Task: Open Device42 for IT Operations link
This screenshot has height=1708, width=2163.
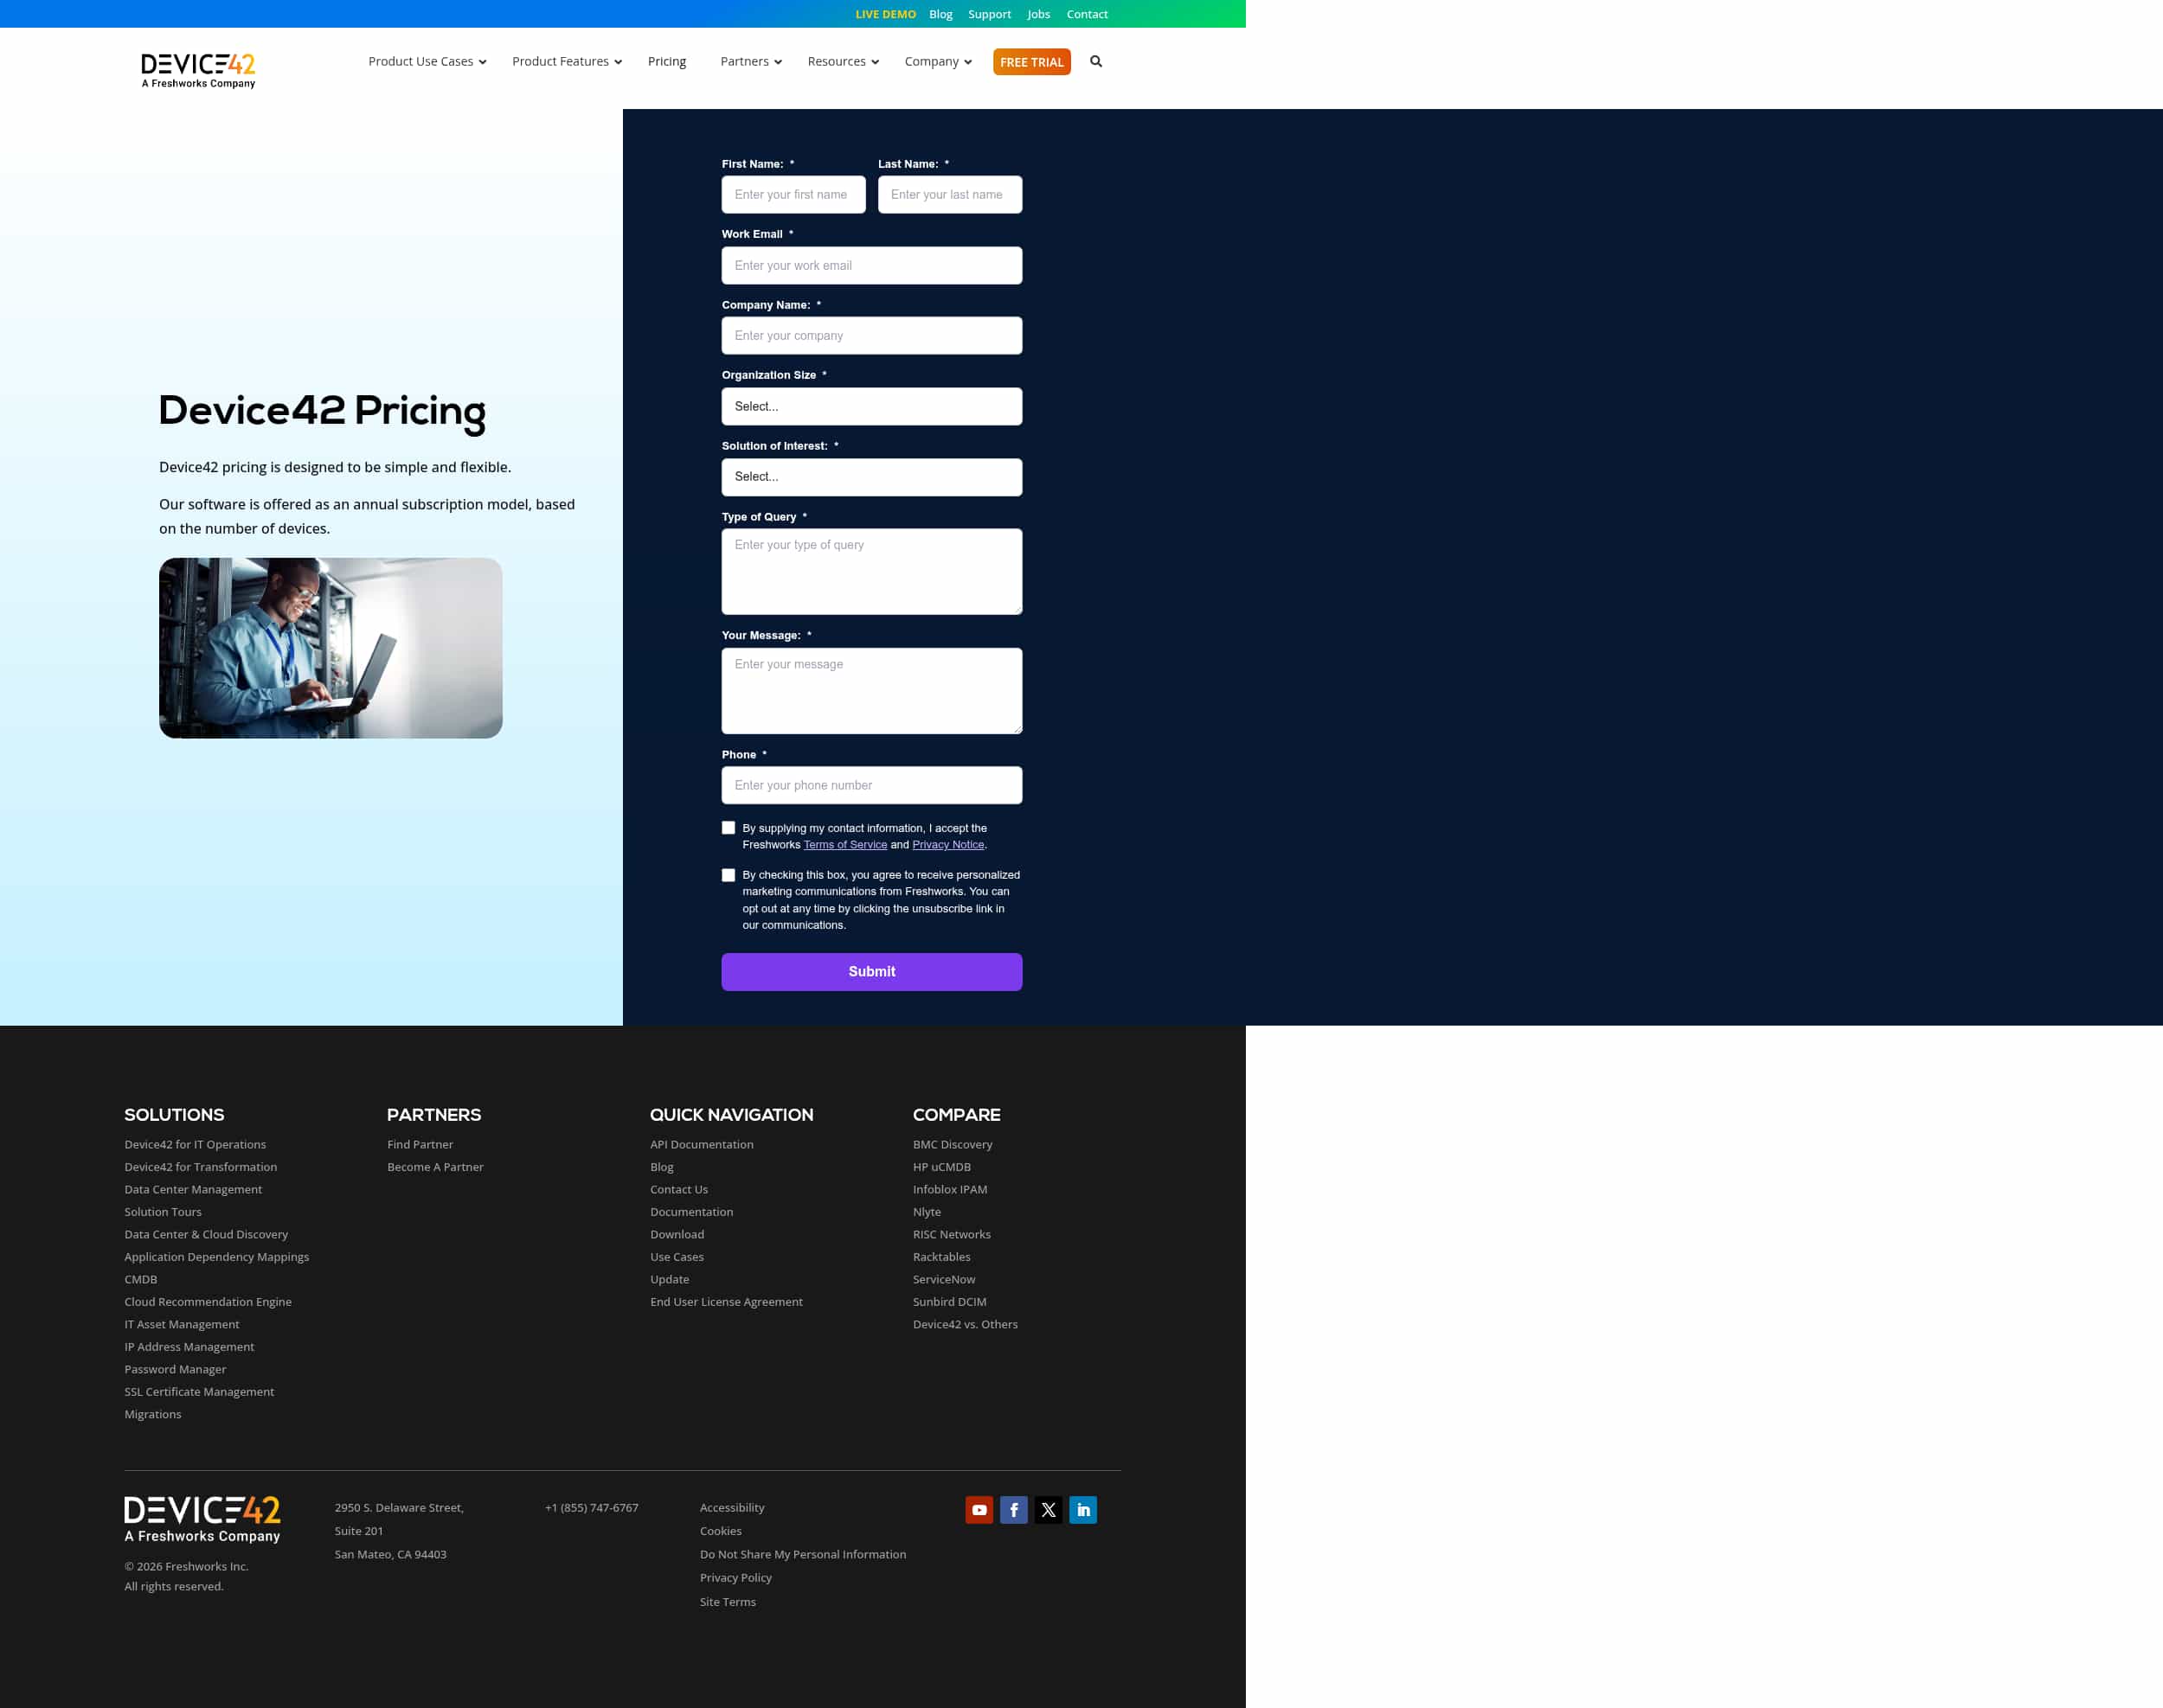Action: pyautogui.click(x=195, y=1144)
